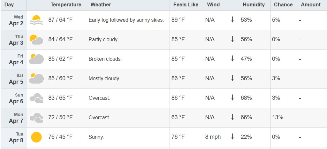Select the Temperature column header
This screenshot has height=149, width=327.
pos(66,4)
